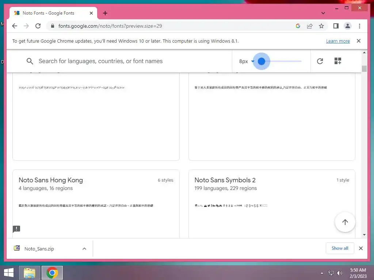The image size is (374, 280).
Task: Open the Noto Sans Hong Kong font card
Action: (x=96, y=204)
